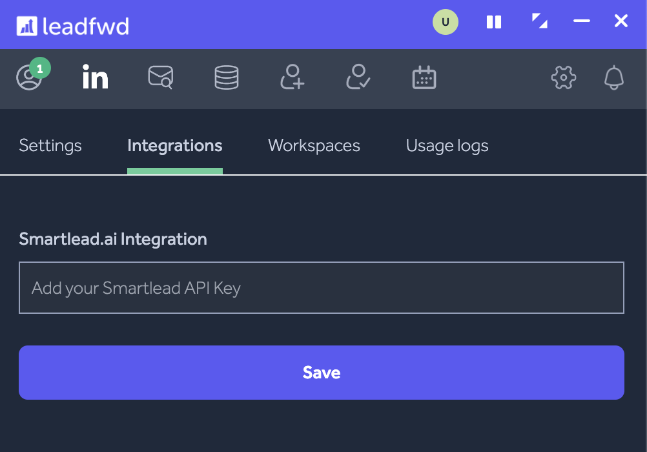Open the notifications bell
This screenshot has height=452, width=647.
tap(614, 77)
